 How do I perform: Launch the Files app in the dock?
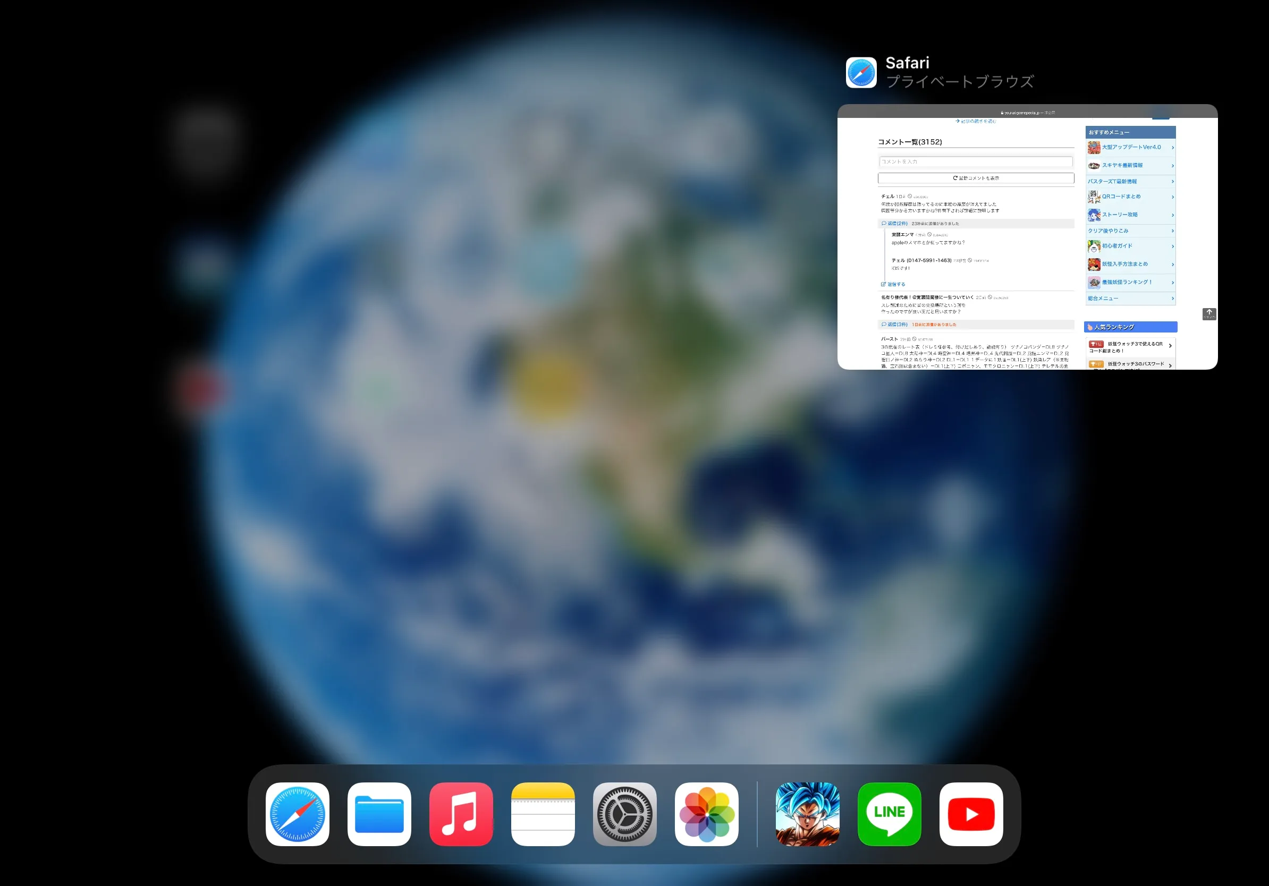point(379,814)
